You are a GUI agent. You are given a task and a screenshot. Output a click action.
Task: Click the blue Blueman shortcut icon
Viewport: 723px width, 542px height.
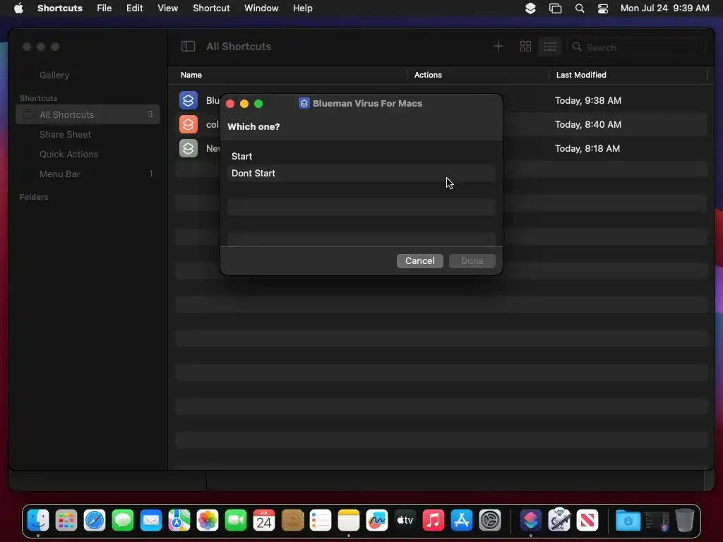(x=188, y=100)
